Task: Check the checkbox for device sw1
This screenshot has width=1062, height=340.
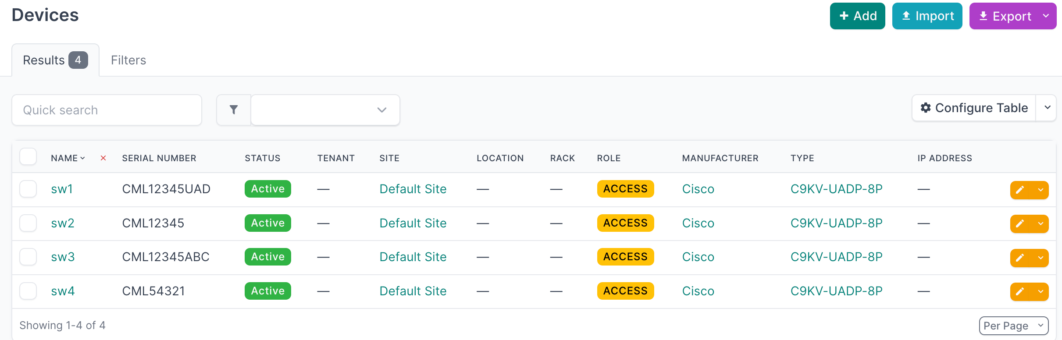Action: 28,189
